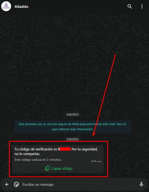Start voice recording with the microphone icon
149x192 pixels.
coord(141,184)
